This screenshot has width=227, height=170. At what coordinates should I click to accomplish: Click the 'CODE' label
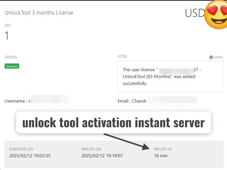point(122,56)
